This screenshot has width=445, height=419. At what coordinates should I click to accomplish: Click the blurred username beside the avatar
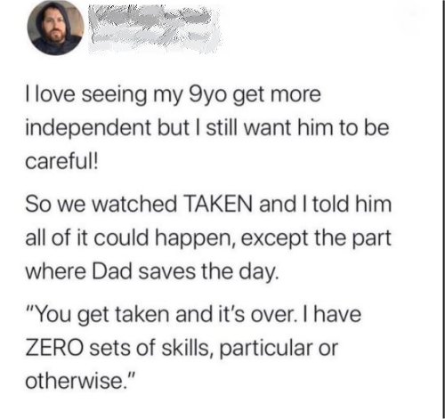pyautogui.click(x=154, y=29)
